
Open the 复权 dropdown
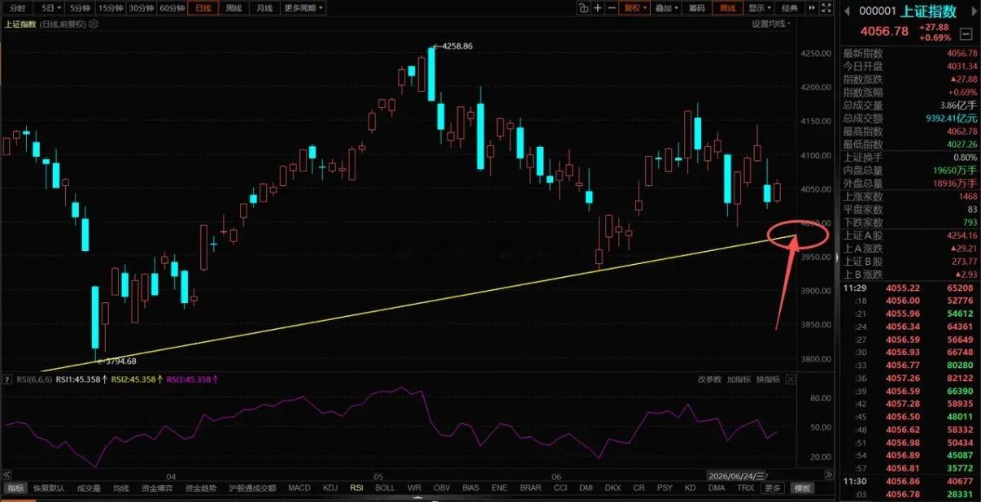[x=635, y=8]
